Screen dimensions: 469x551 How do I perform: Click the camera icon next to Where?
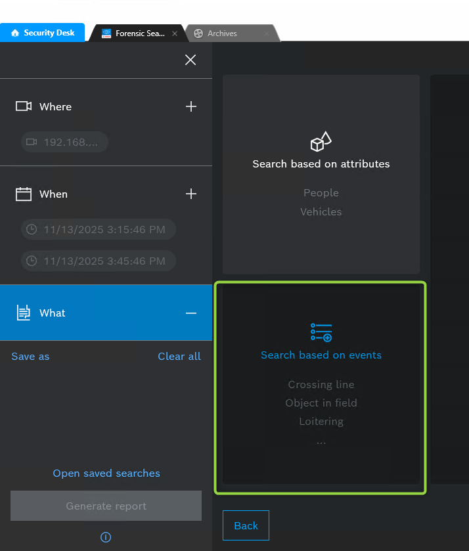pos(24,106)
